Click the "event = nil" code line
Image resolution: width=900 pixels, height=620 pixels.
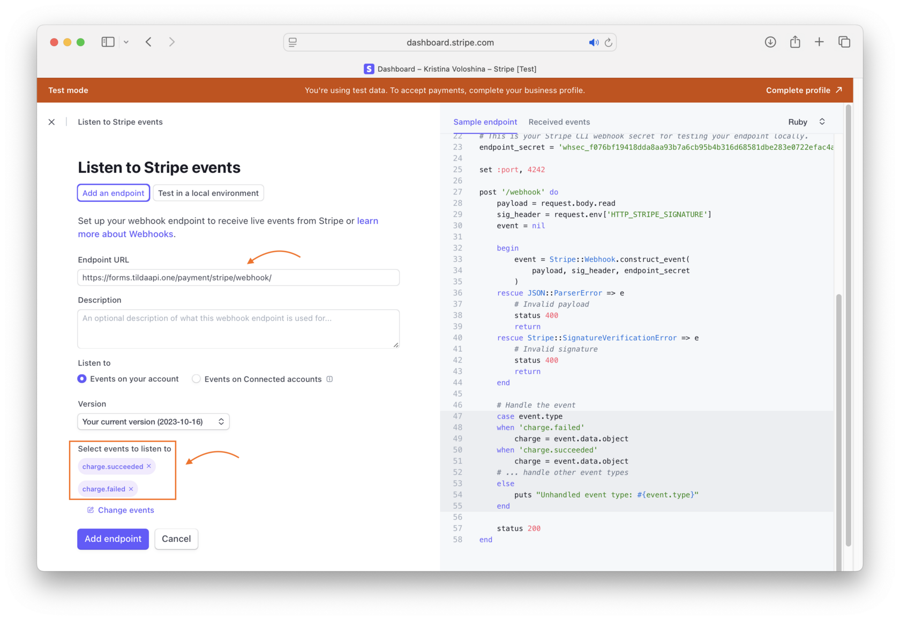click(x=521, y=226)
